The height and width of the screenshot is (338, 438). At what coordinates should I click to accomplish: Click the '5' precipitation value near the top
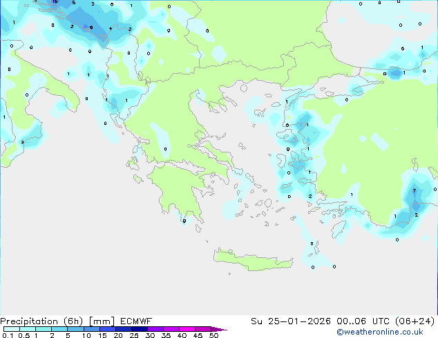click(74, 3)
